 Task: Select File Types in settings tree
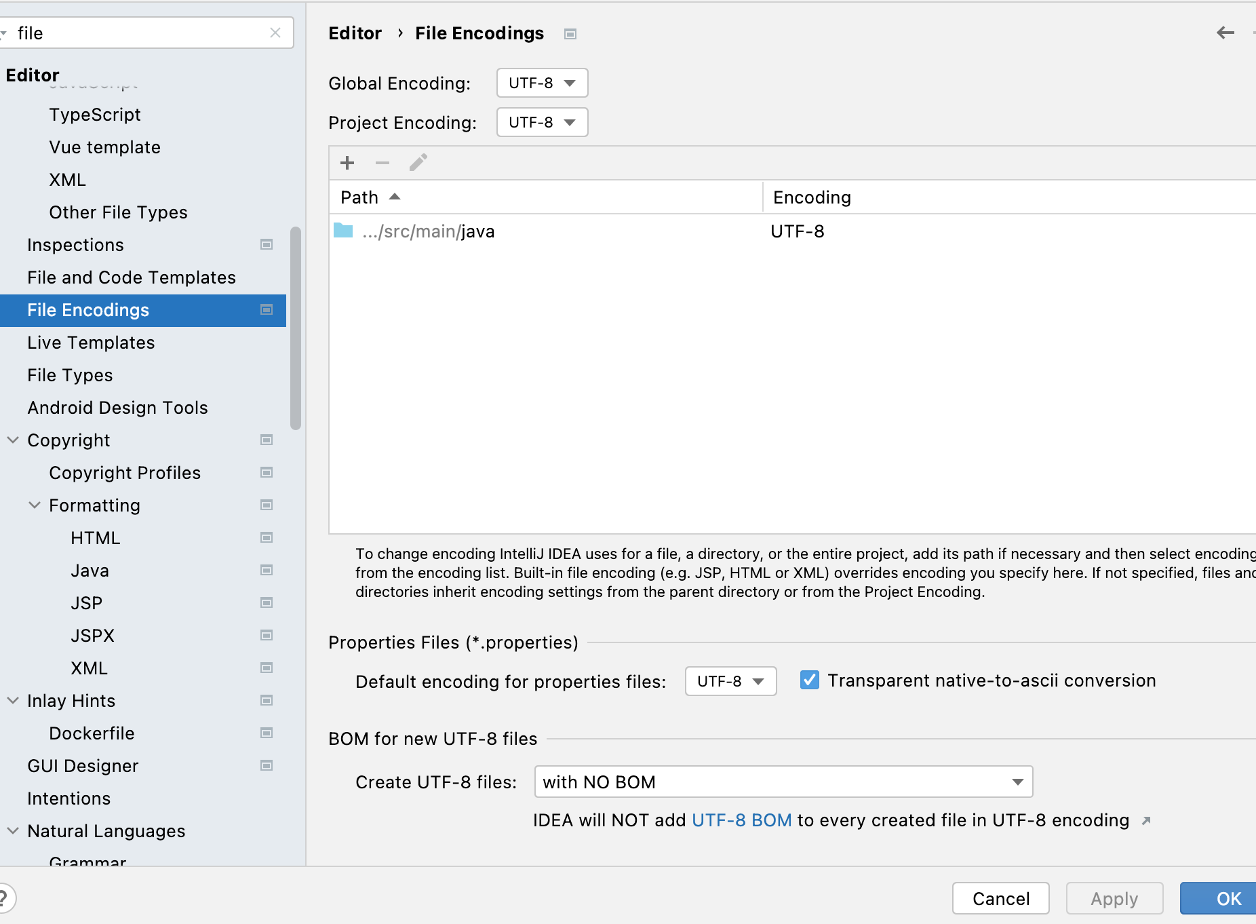pos(70,375)
